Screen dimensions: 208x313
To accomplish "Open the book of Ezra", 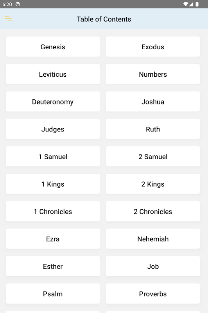I will (x=53, y=239).
